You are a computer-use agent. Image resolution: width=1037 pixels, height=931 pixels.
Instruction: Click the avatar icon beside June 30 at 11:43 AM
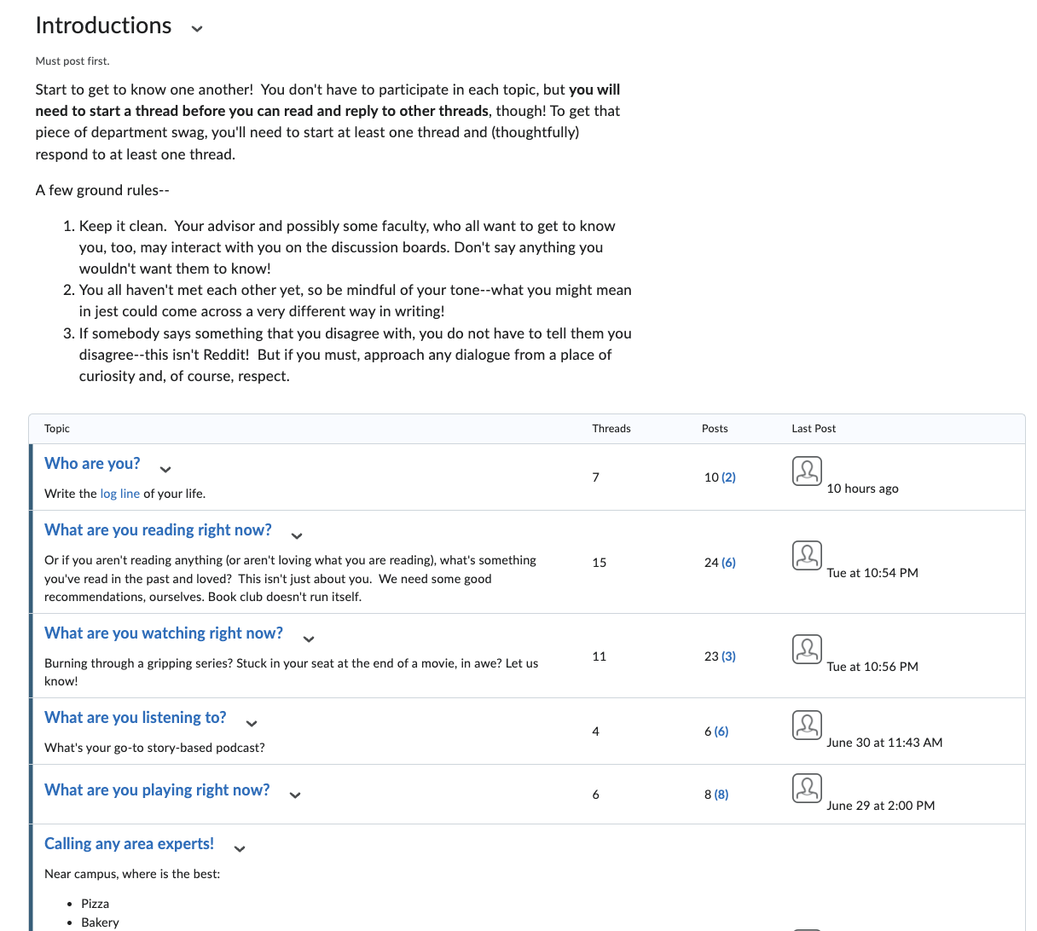coord(807,725)
